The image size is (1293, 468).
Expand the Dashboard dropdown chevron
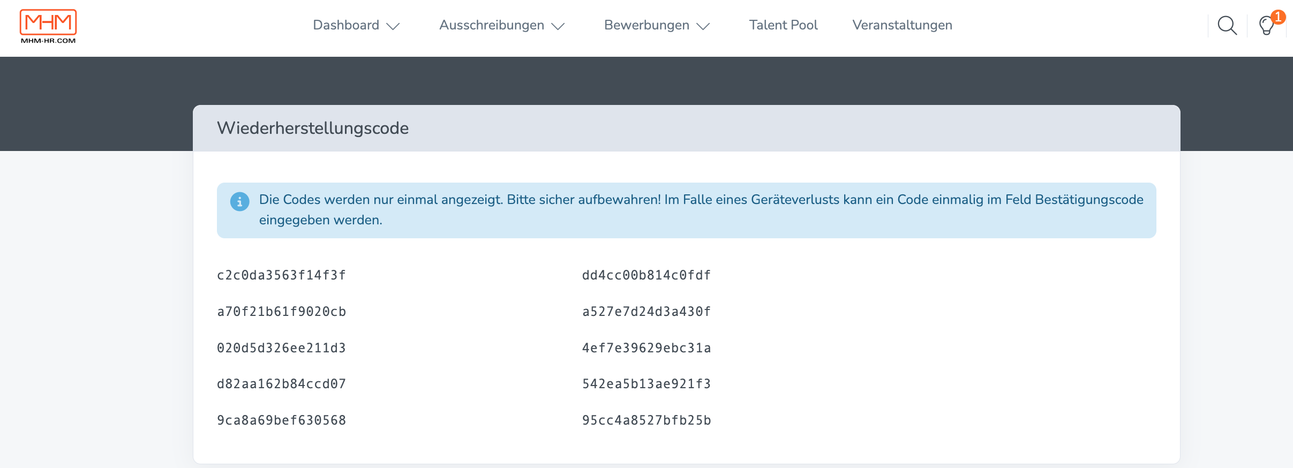pos(393,26)
